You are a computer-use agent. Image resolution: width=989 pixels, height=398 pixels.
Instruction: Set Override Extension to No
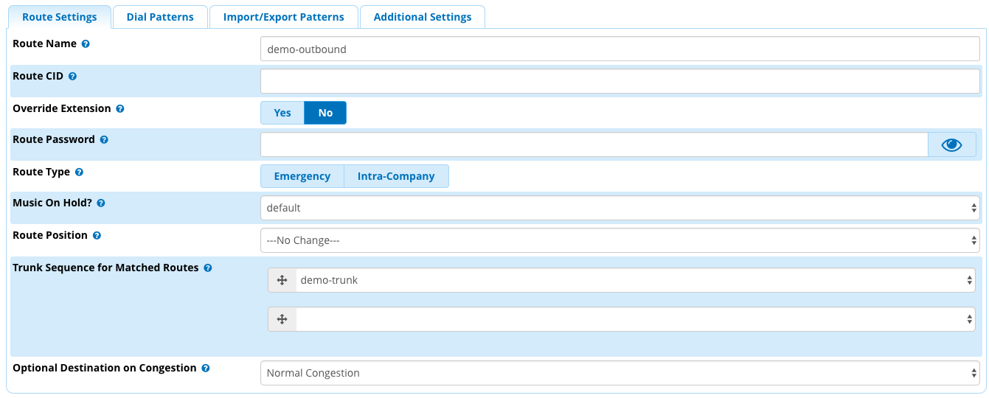[x=325, y=113]
